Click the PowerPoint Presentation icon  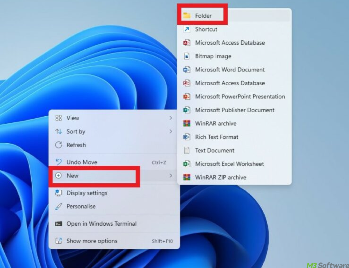(x=187, y=97)
